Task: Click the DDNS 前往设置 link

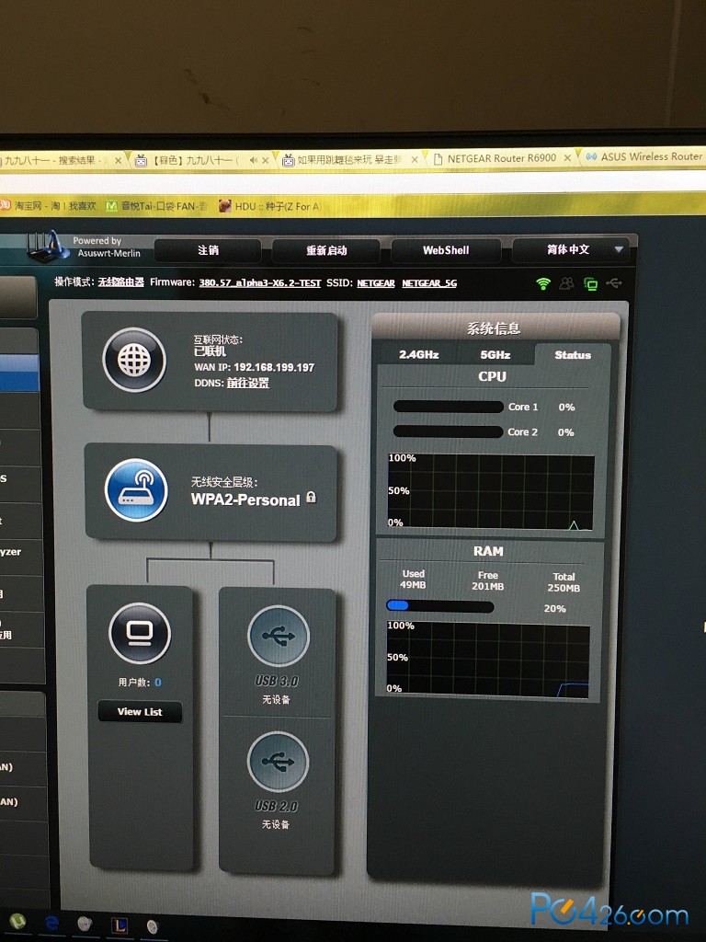Action: [248, 383]
